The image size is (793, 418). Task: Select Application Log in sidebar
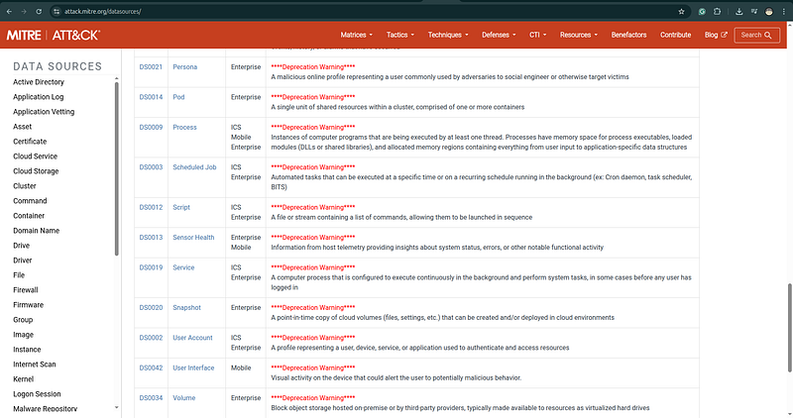[x=39, y=96]
